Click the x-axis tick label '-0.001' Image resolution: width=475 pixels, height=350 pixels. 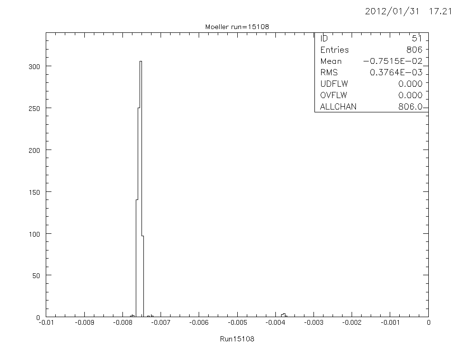[x=390, y=323]
